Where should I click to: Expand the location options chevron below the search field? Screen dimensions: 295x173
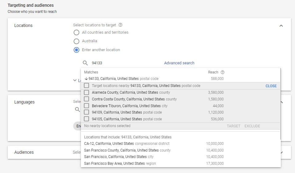click(x=75, y=80)
